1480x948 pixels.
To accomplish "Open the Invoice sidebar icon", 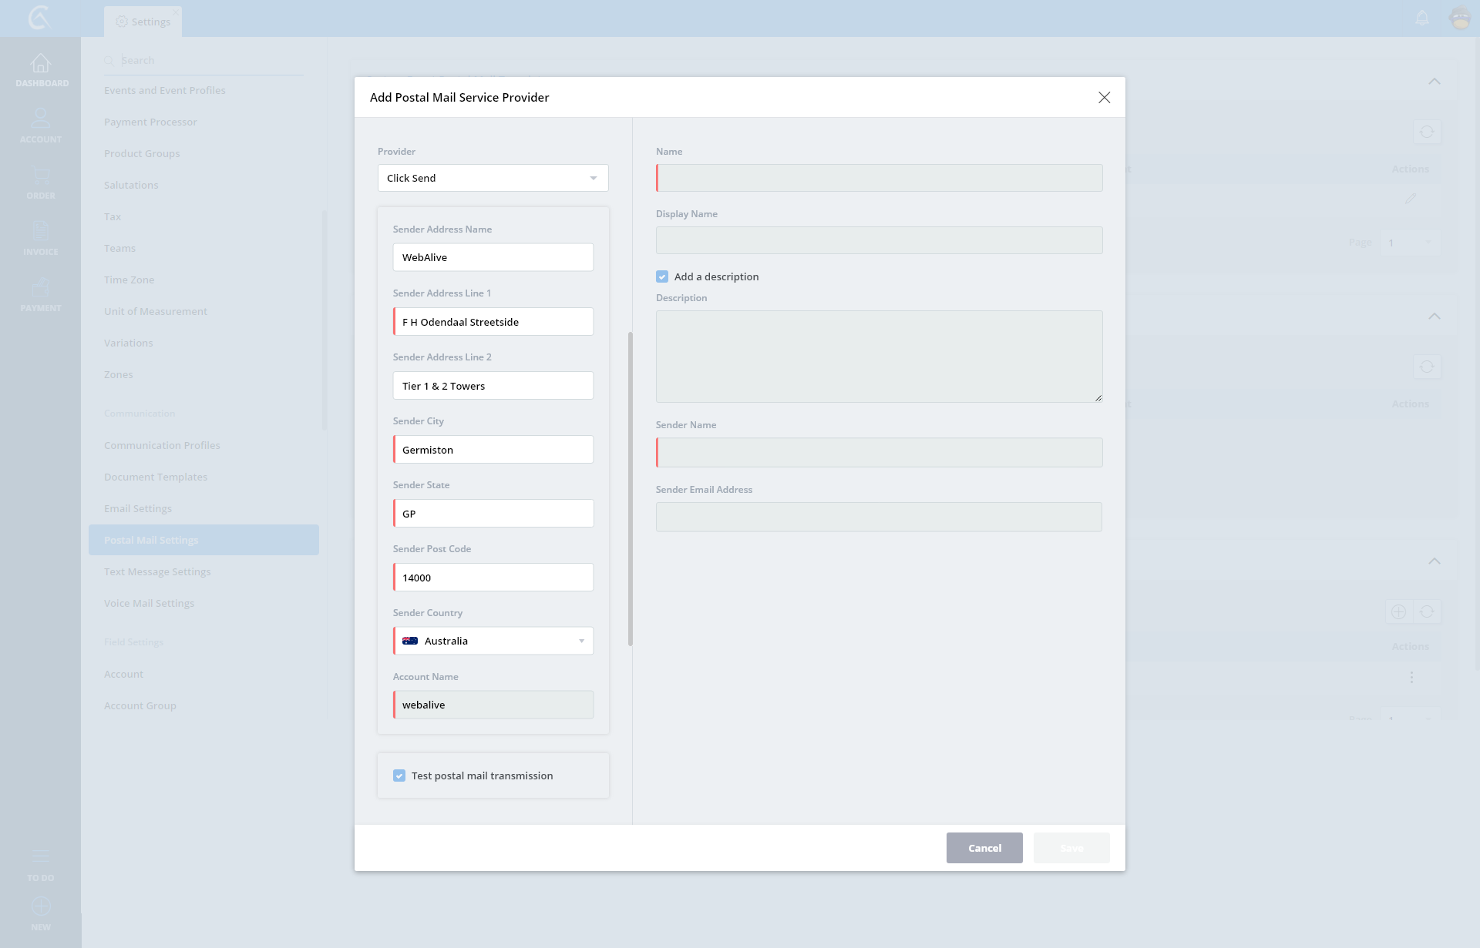I will [41, 231].
